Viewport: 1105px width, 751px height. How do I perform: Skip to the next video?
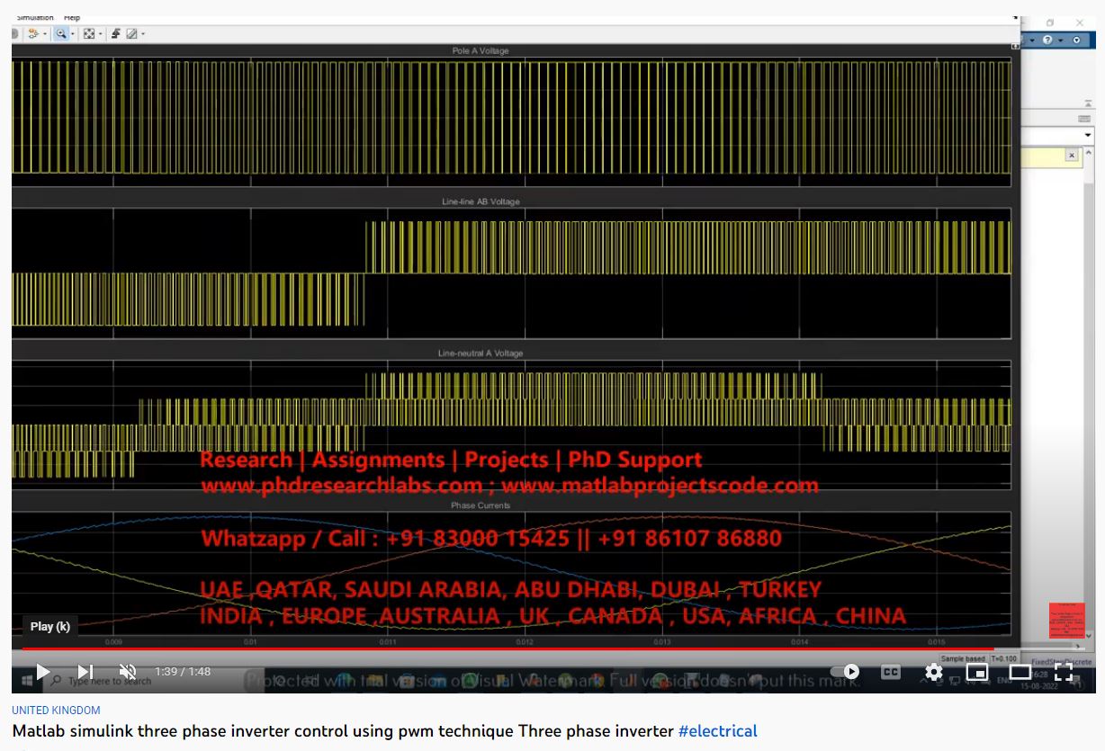(x=85, y=671)
